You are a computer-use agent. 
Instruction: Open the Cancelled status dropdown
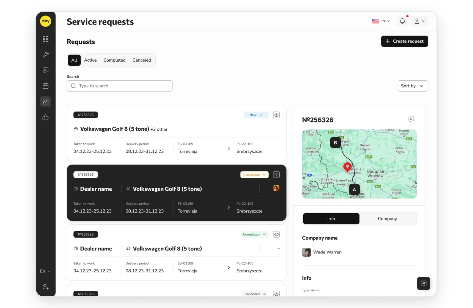pos(255,294)
